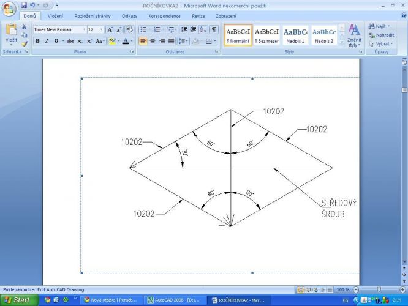Save document using quick access icon
This screenshot has height=306, width=408.
point(24,5)
